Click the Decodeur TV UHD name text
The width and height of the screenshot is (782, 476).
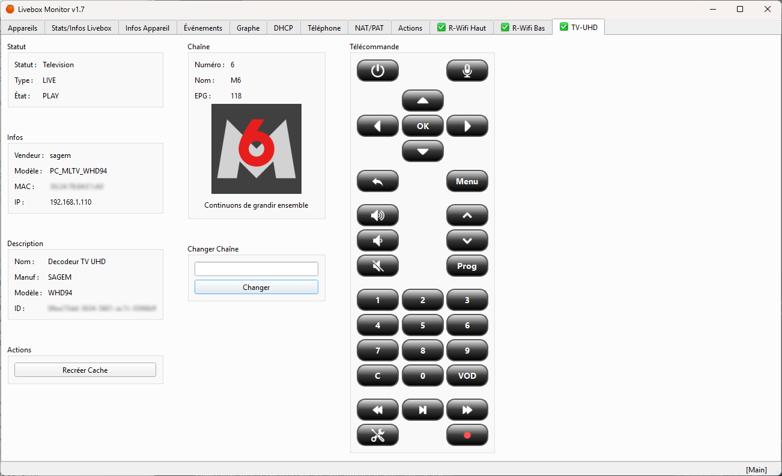pyautogui.click(x=77, y=262)
